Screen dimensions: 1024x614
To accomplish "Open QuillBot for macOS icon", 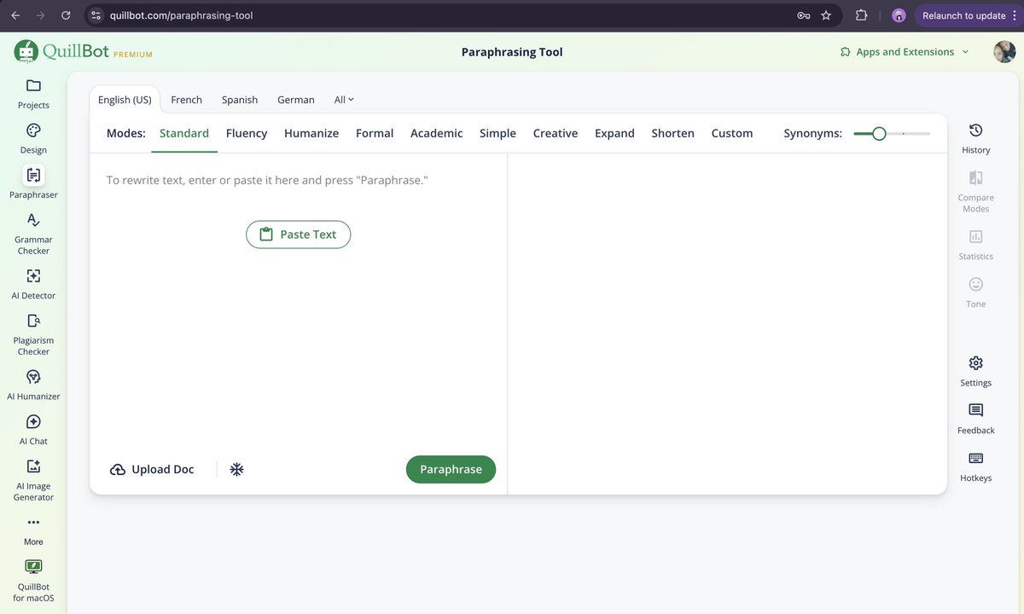I will (33, 567).
